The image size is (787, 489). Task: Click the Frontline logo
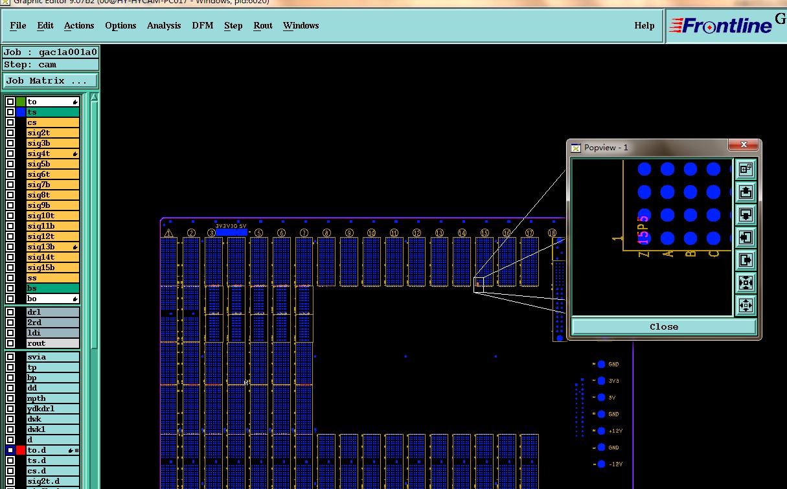coord(720,26)
